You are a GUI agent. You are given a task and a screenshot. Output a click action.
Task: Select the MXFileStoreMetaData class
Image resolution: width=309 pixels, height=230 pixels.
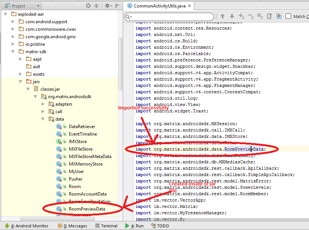pos(90,157)
